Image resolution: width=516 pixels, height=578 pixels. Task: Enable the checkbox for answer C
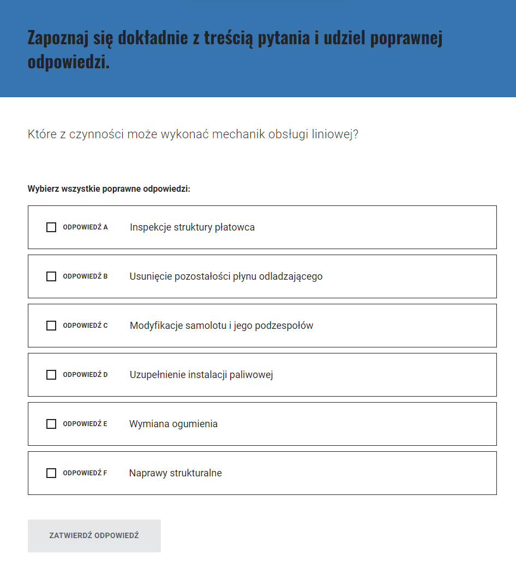coord(51,326)
